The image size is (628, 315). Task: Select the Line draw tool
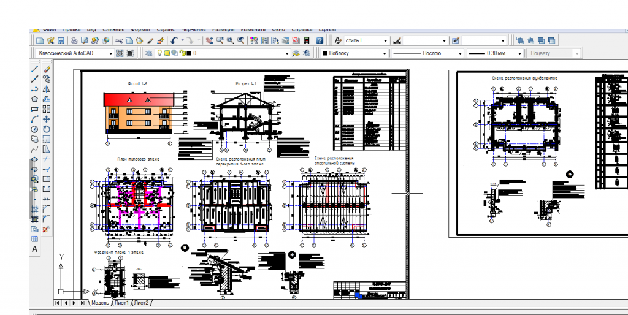[x=35, y=69]
